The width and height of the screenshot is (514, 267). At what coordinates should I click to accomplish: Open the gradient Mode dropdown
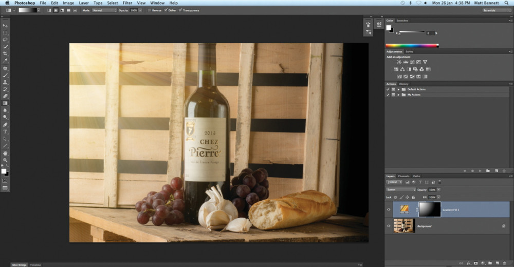coord(104,10)
